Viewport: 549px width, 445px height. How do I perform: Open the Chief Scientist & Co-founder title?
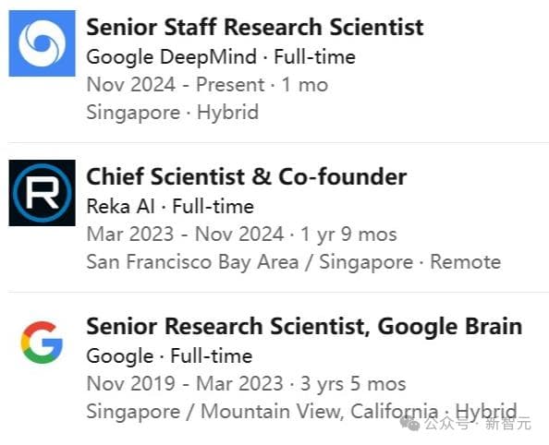247,176
